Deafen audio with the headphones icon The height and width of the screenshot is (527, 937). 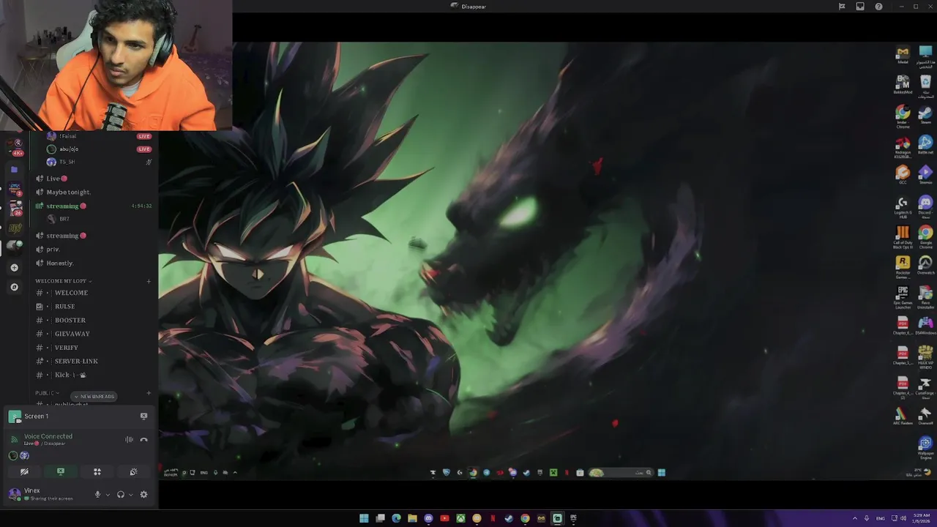click(x=121, y=495)
